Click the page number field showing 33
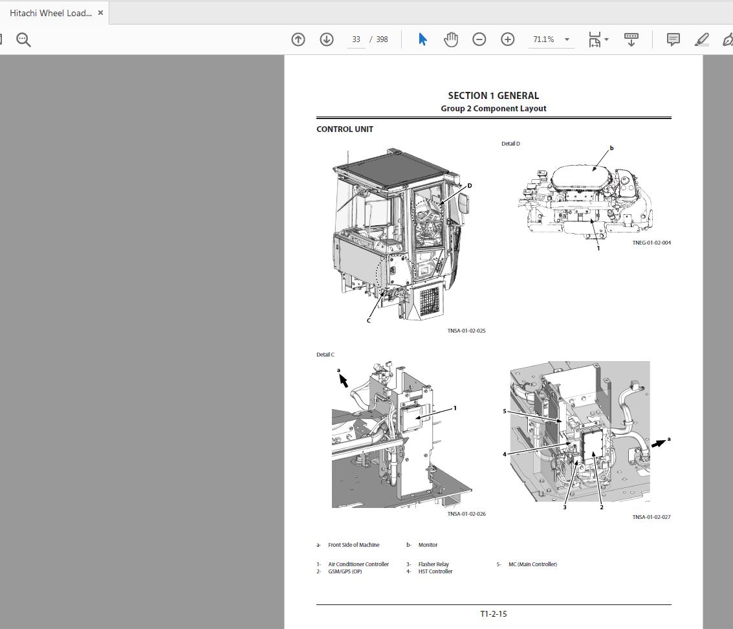 [355, 39]
